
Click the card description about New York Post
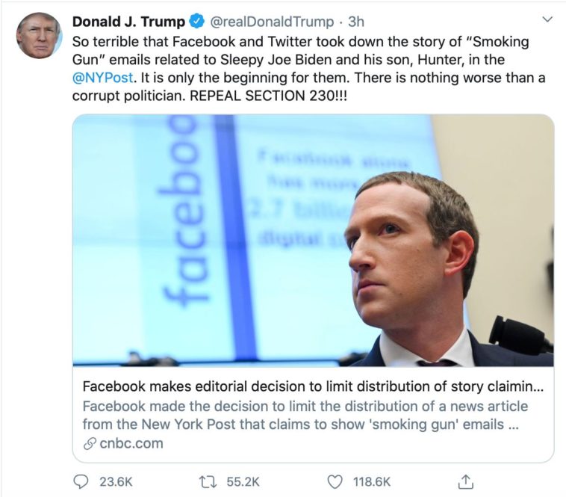tap(305, 416)
